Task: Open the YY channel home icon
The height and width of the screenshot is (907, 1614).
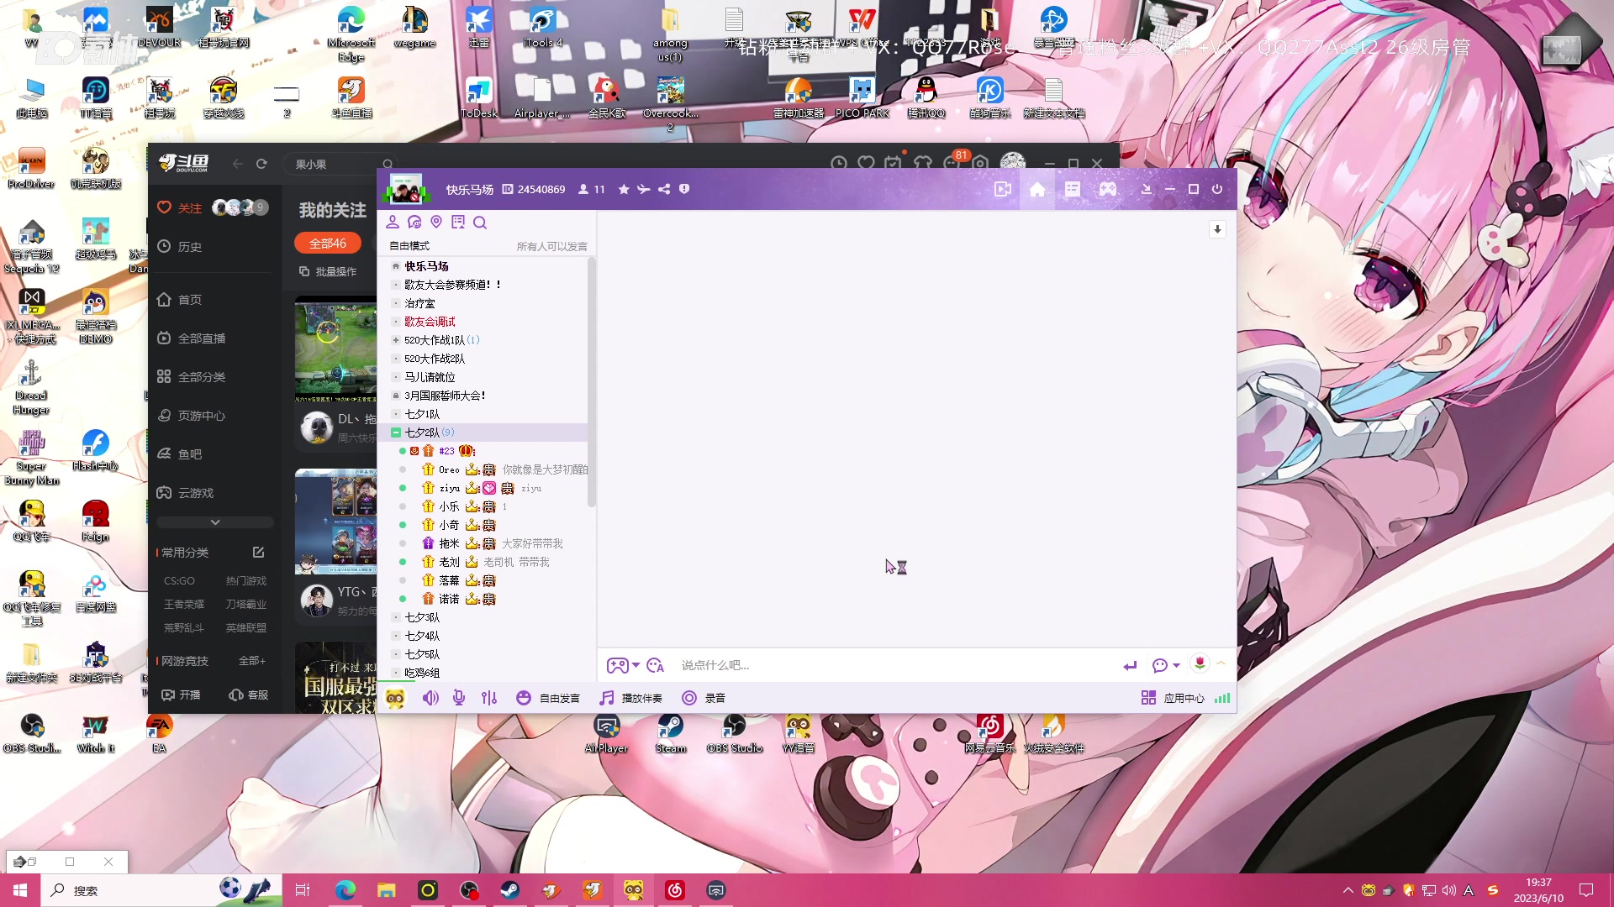Action: click(x=1037, y=190)
